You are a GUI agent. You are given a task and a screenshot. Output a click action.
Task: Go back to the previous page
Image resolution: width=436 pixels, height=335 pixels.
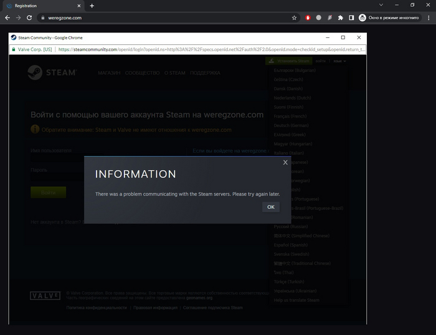7,18
